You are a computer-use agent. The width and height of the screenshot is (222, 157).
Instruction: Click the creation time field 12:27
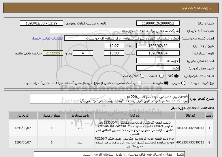click(114, 46)
